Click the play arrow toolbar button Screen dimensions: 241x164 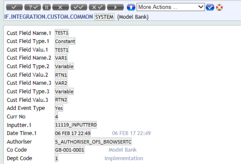pos(115,7)
